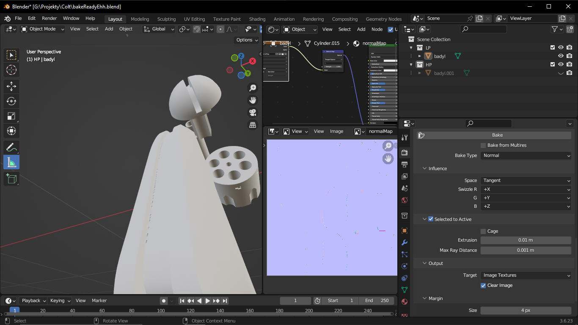Uncheck the Clear Image checkbox

pyautogui.click(x=483, y=285)
